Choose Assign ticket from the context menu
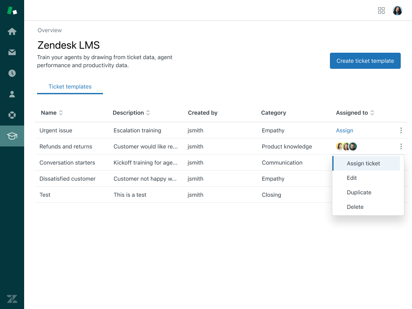The image size is (412, 309). [363, 163]
